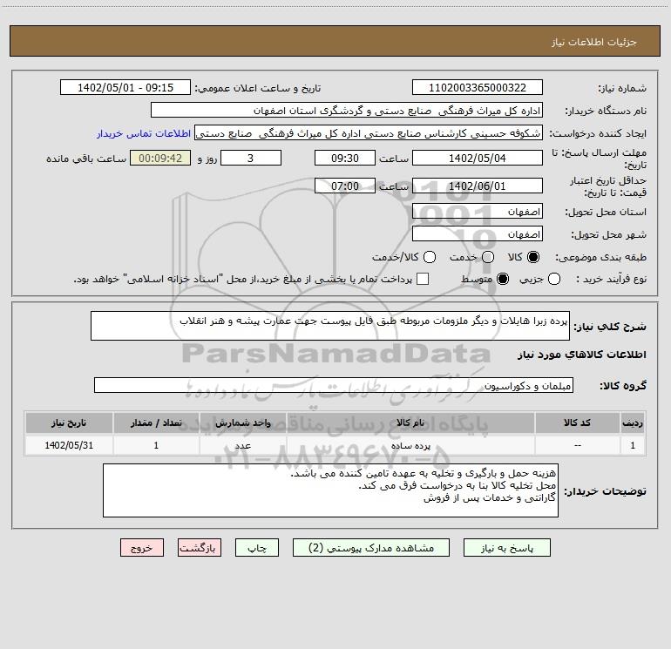
Task: Click the گروه کالا field مبلمان و دکوراسیون
Action: coord(334,385)
